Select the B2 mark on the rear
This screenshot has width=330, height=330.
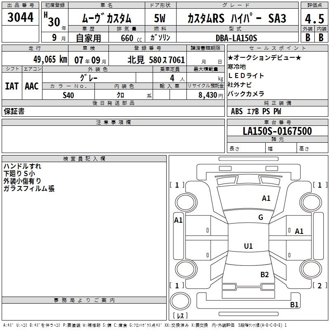(264, 275)
